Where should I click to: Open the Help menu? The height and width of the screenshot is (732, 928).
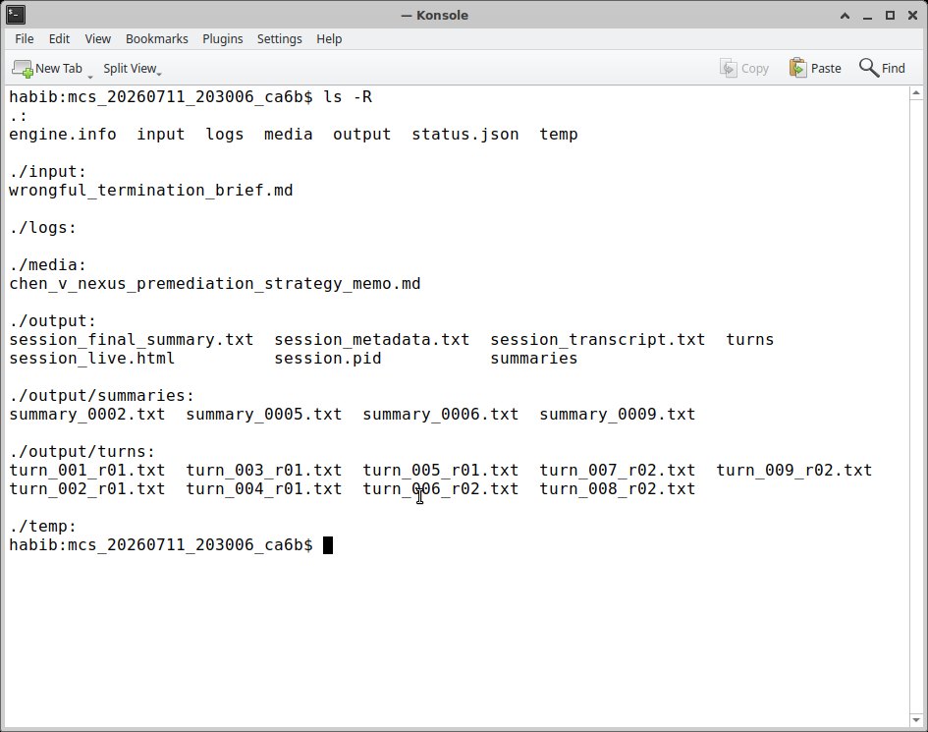click(329, 39)
